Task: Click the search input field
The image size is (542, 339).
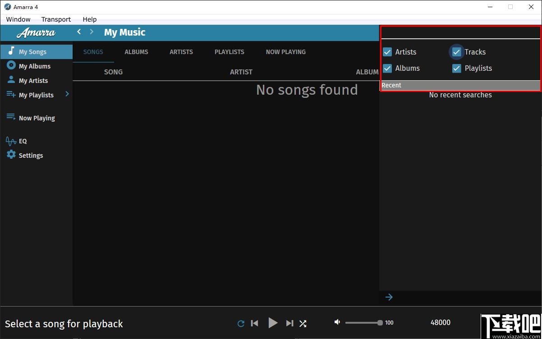Action: tap(460, 32)
